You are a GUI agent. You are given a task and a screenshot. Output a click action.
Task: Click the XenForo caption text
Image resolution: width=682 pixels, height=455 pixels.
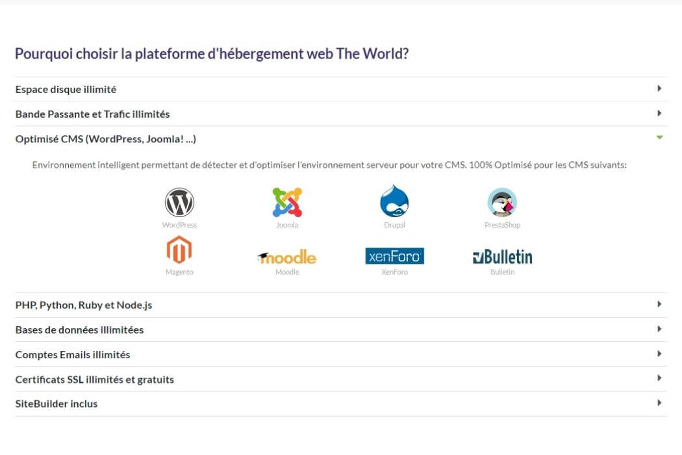[394, 272]
